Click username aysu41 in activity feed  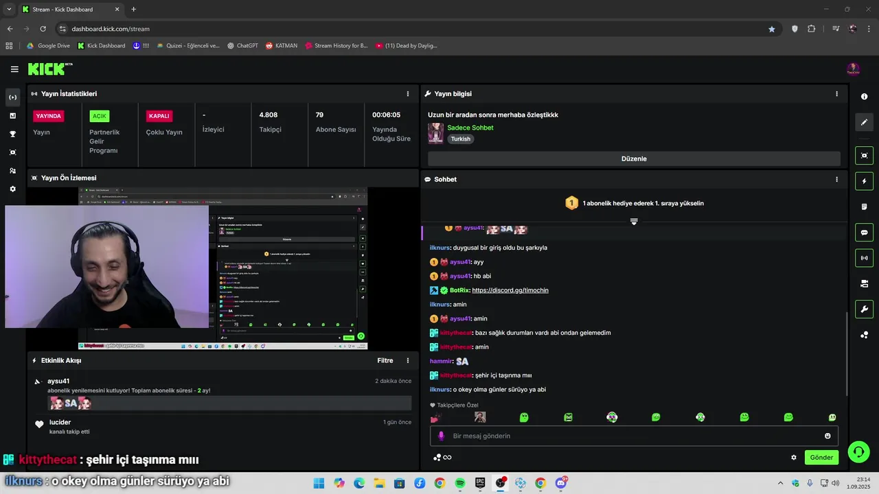58,381
